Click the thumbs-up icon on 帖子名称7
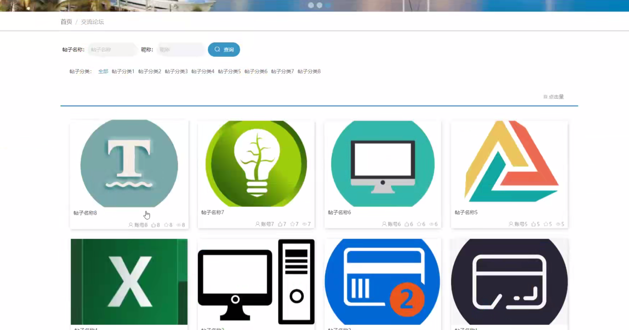Image resolution: width=629 pixels, height=330 pixels. (x=280, y=224)
